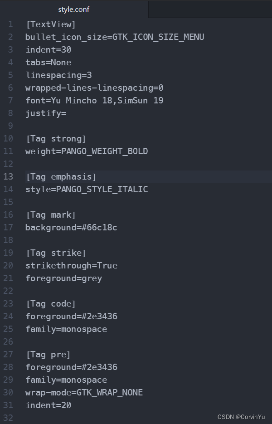Click the foreground=grey setting
Viewport: 272px width, 424px height.
pos(63,278)
